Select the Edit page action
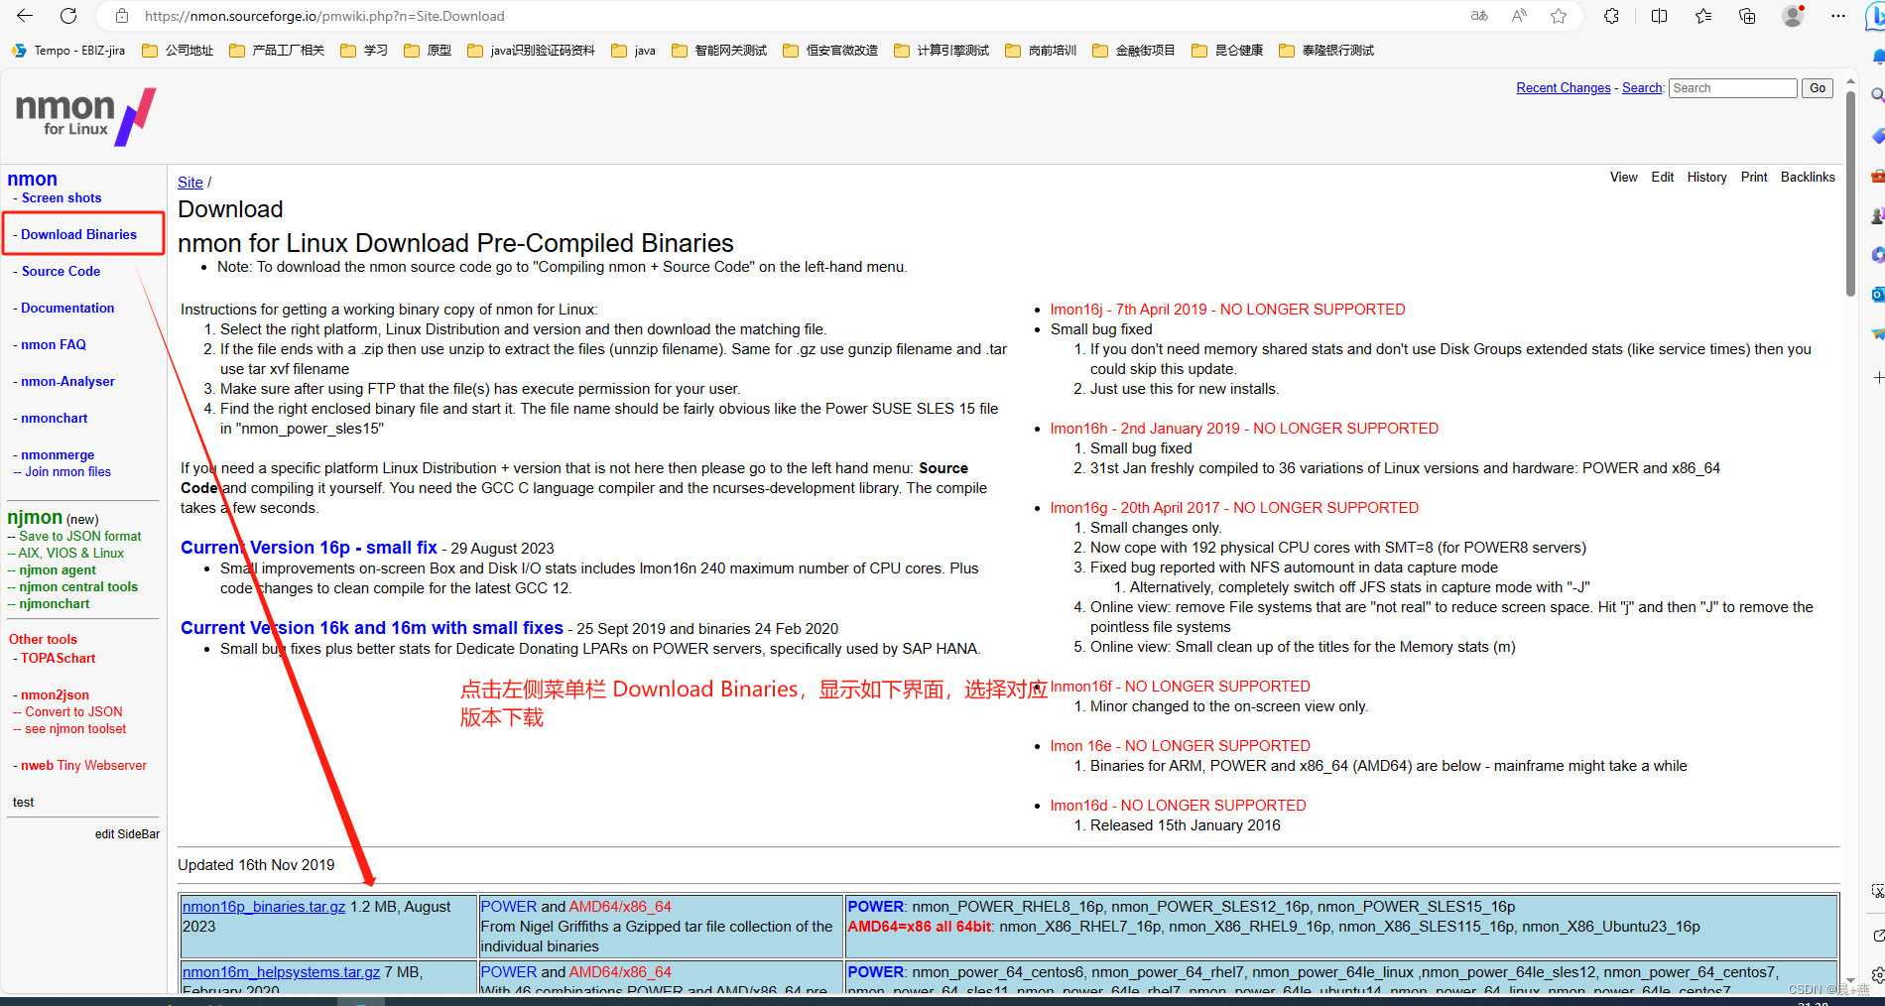1885x1006 pixels. [1663, 178]
